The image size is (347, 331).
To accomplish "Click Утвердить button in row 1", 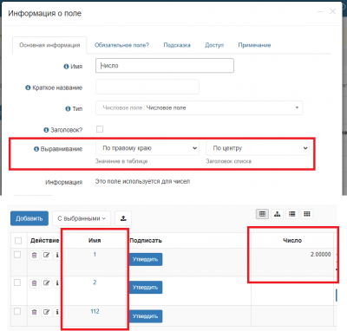I will [146, 259].
